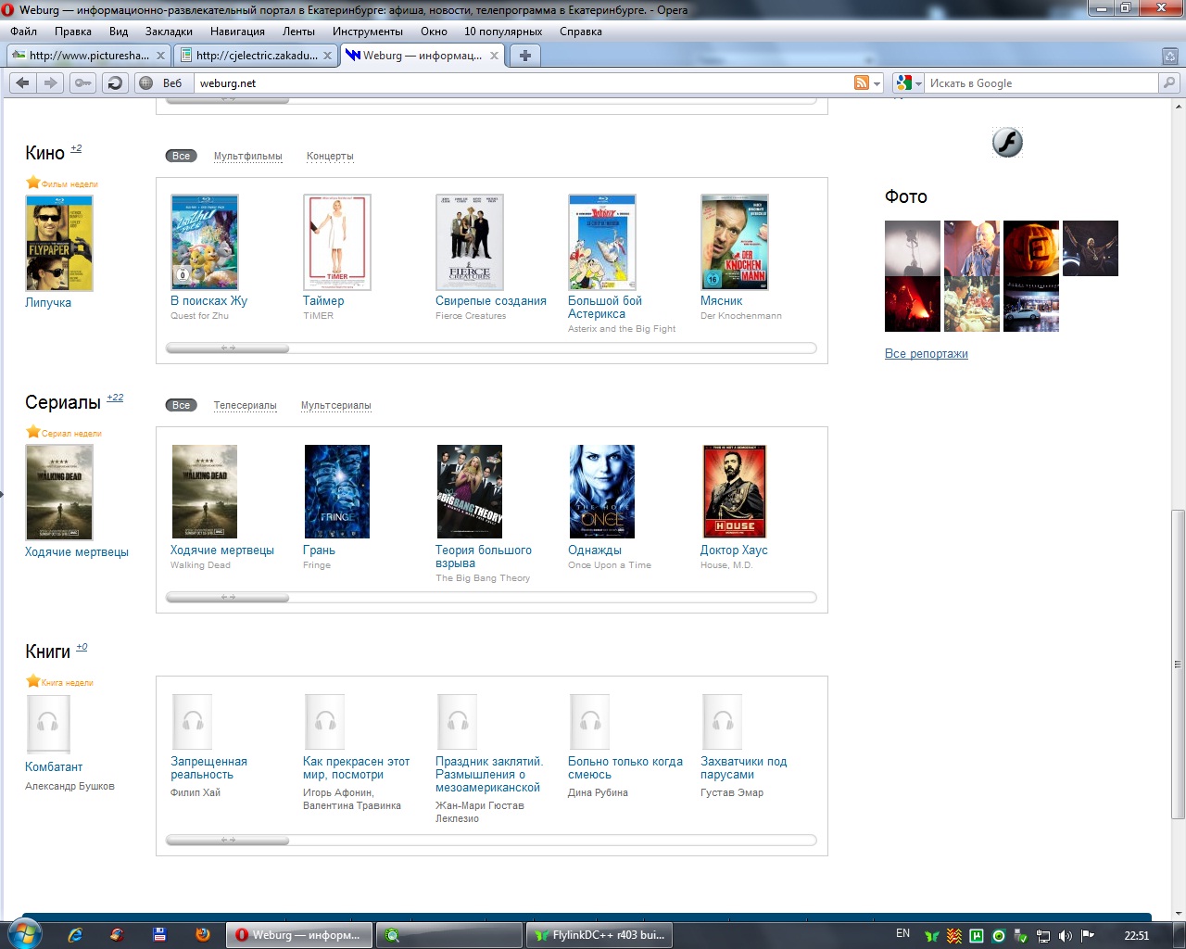
Task: Go back using the browser Back arrow
Action: [23, 82]
